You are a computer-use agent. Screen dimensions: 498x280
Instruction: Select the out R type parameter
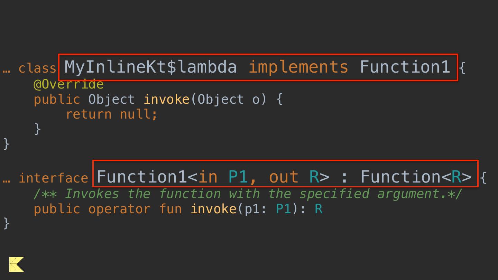pyautogui.click(x=293, y=177)
